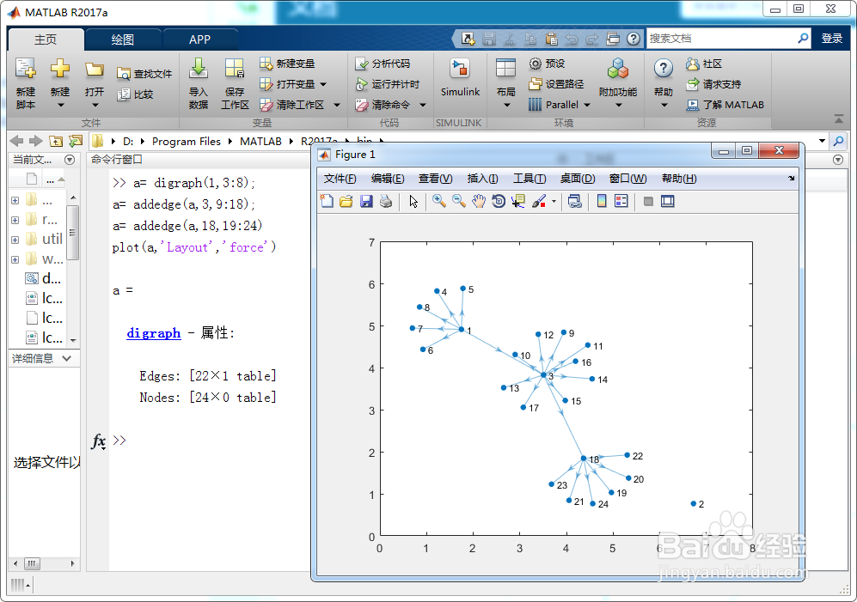Click 分析代码 analyze code

pos(382,64)
